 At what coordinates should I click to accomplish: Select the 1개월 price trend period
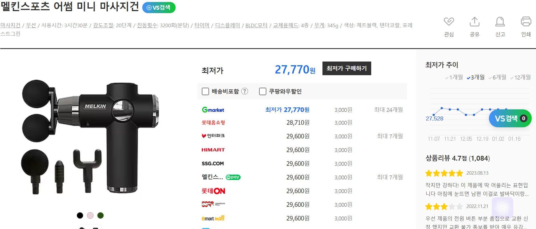click(x=454, y=77)
